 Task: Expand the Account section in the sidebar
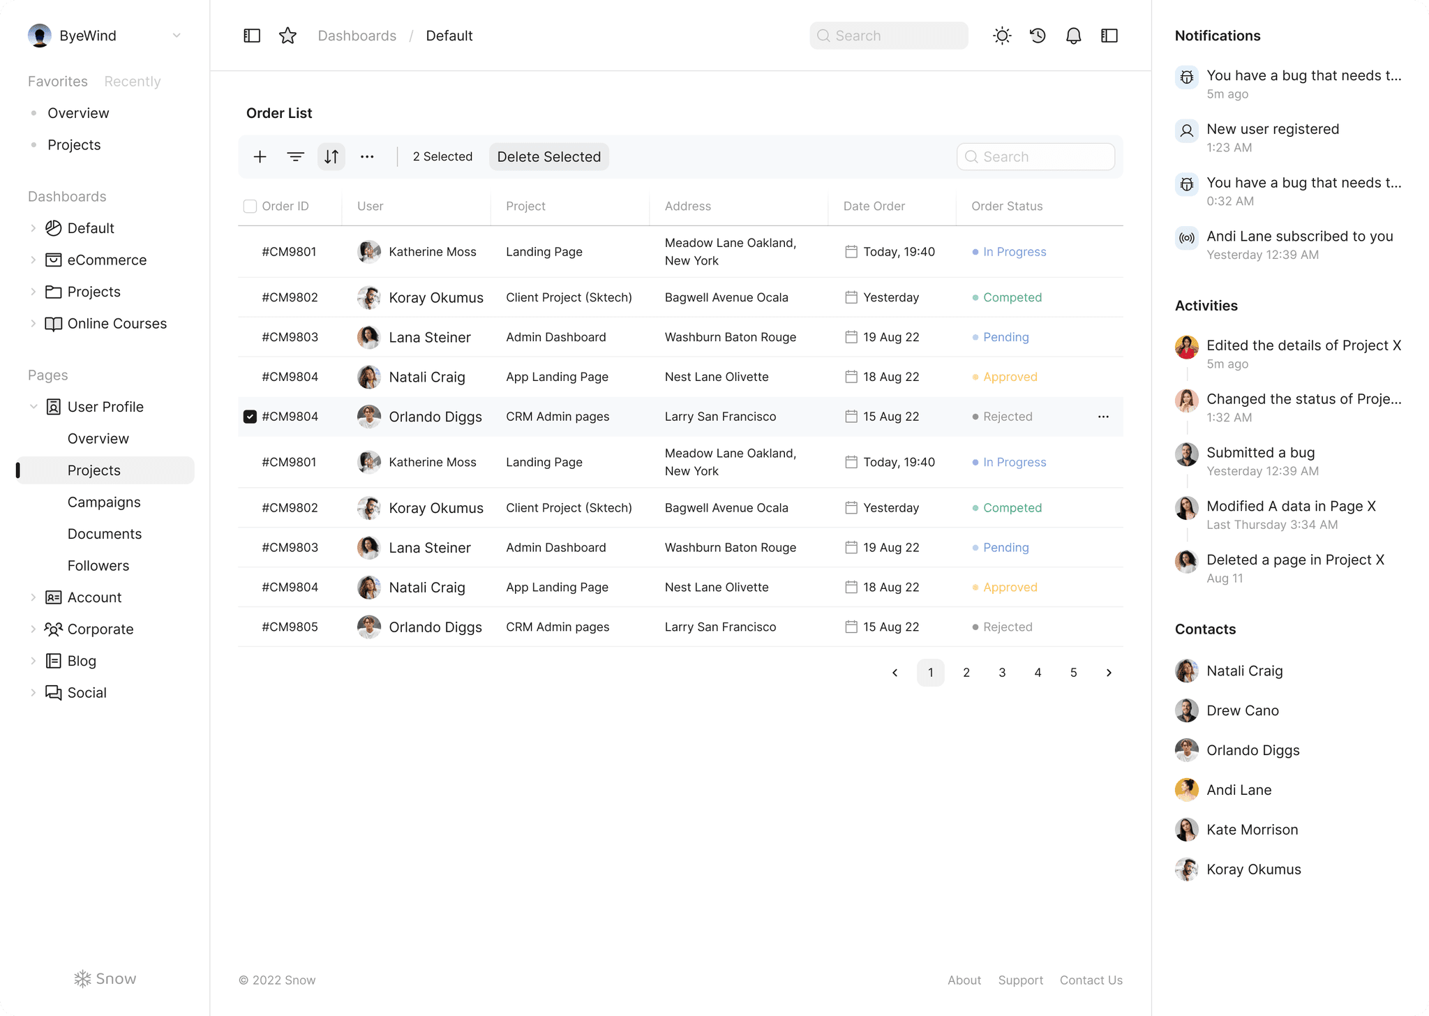pyautogui.click(x=33, y=597)
